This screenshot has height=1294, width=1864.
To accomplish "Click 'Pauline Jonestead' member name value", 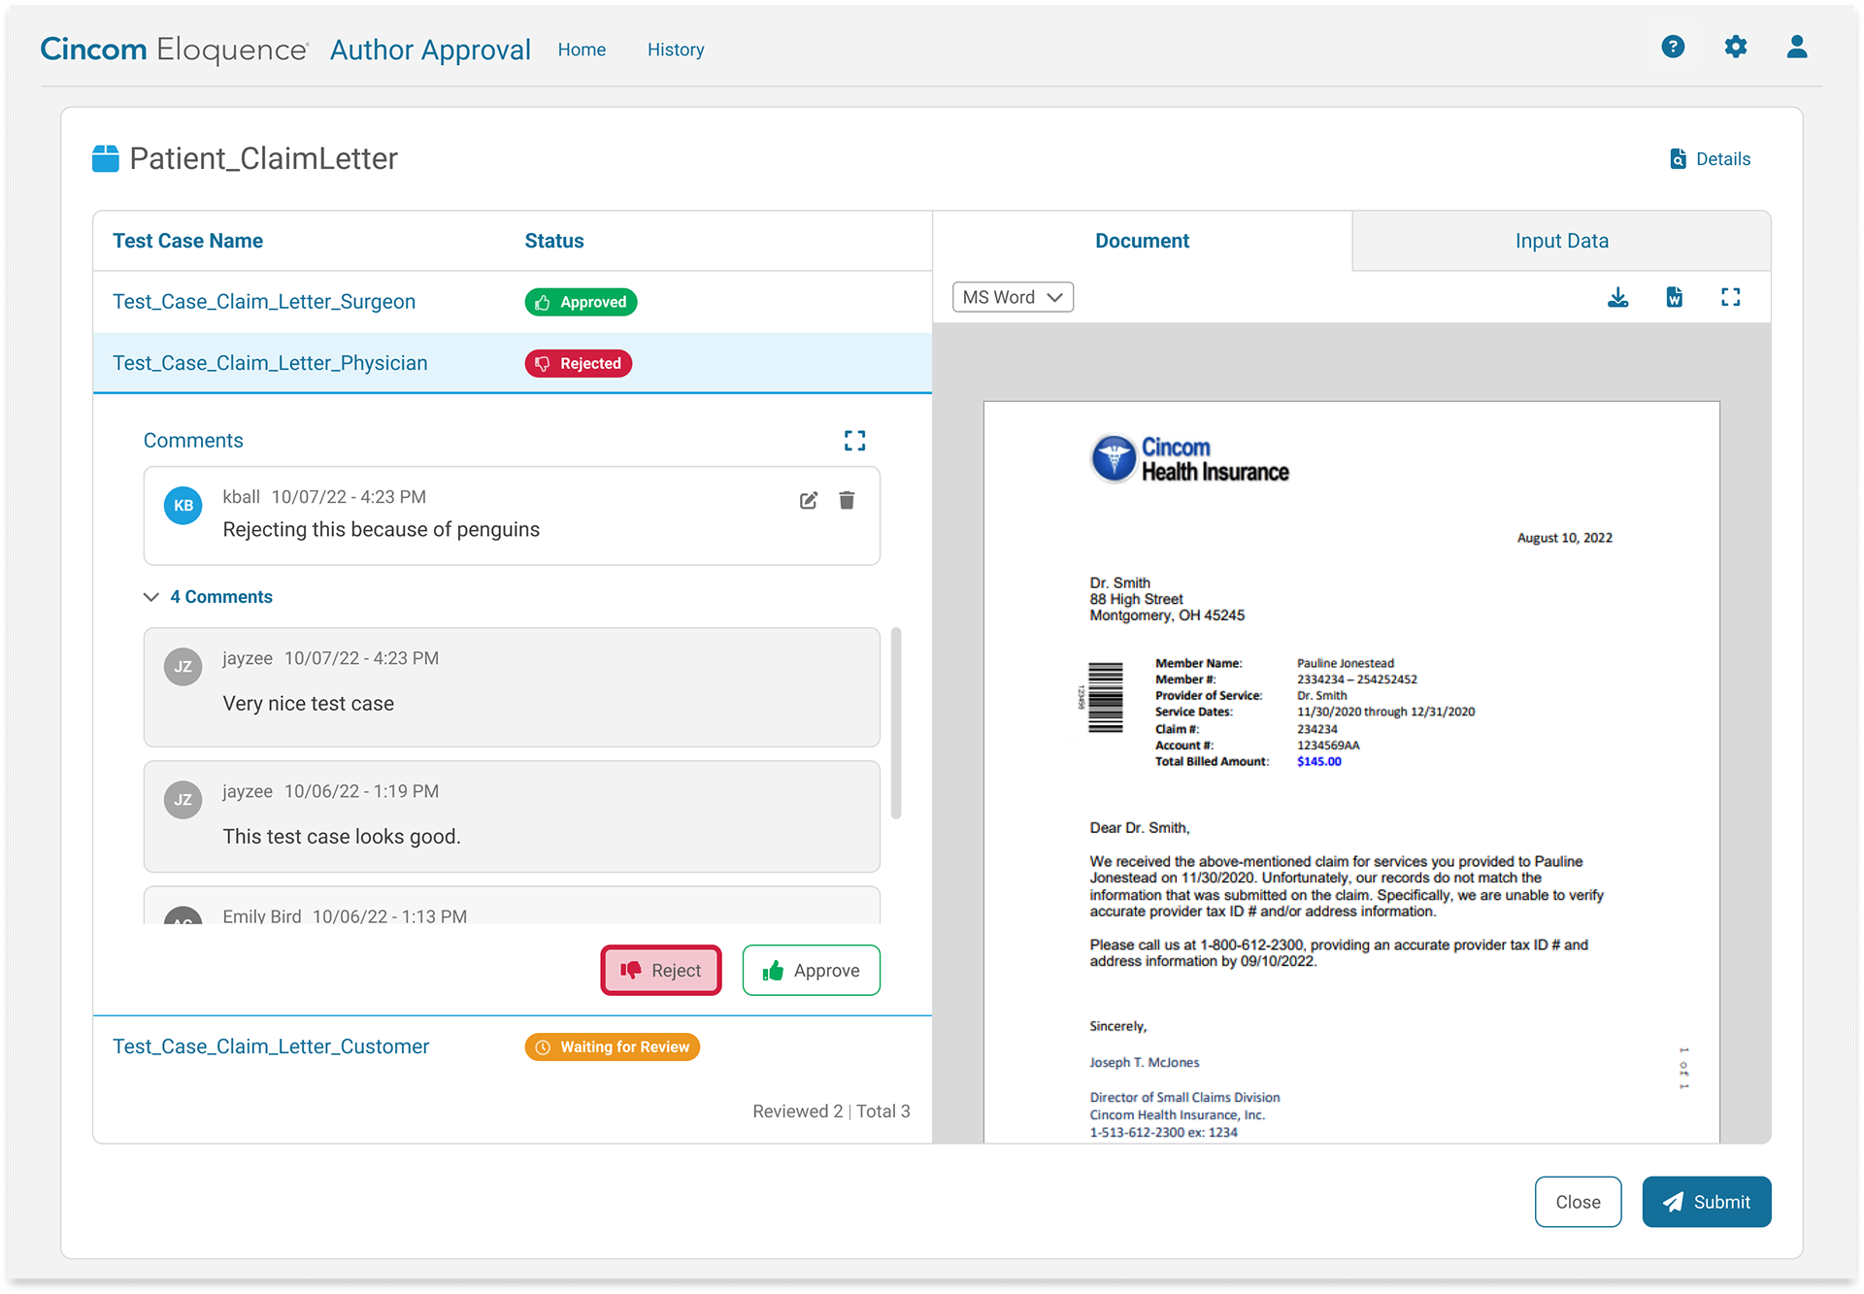I will [1345, 663].
